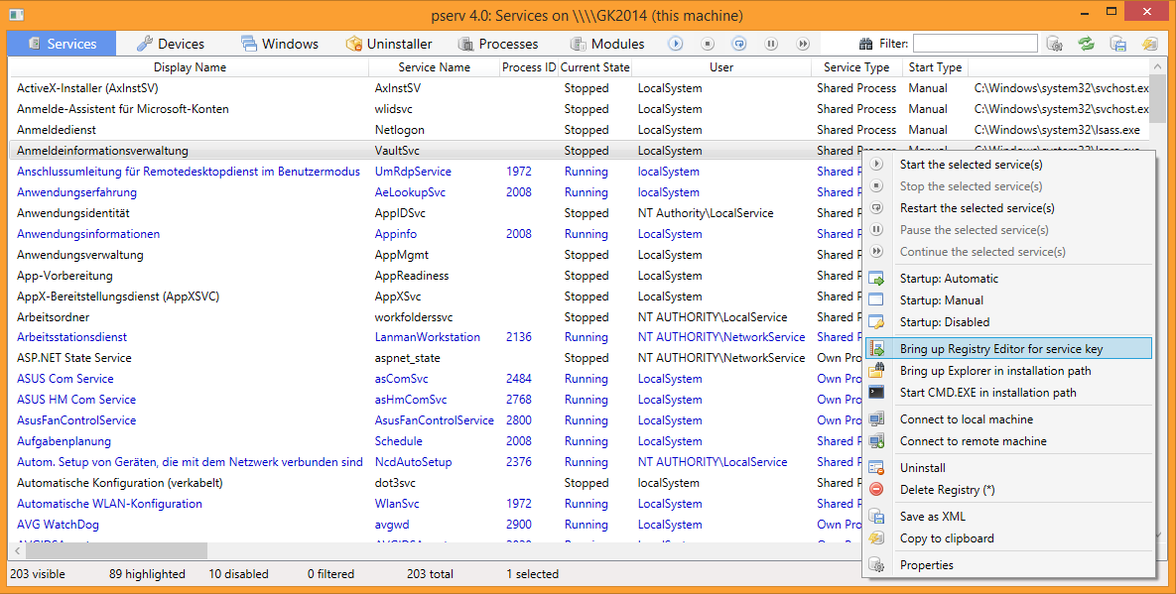Sort list by Display Name column header
Screen dimensions: 1176x594
pos(190,67)
